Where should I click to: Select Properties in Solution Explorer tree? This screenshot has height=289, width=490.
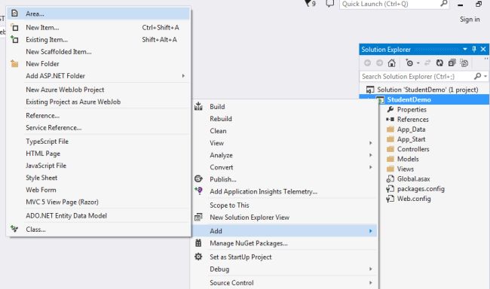tap(412, 110)
